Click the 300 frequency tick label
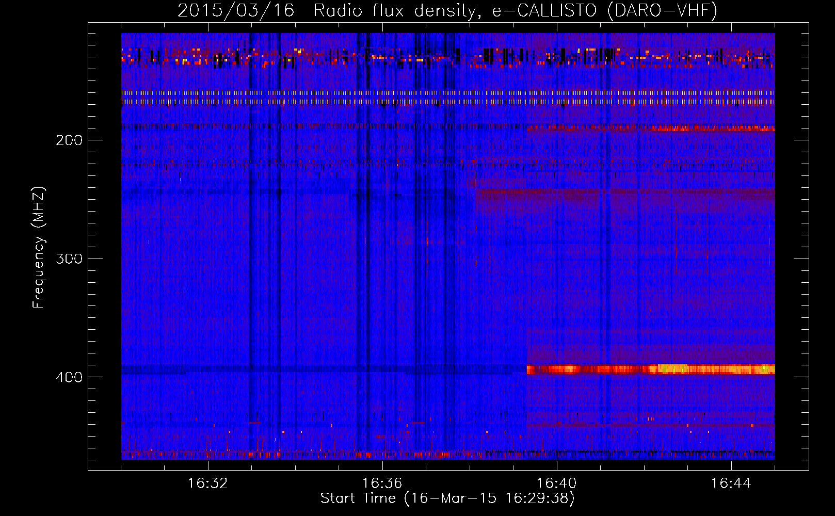This screenshot has height=516, width=835. point(69,259)
